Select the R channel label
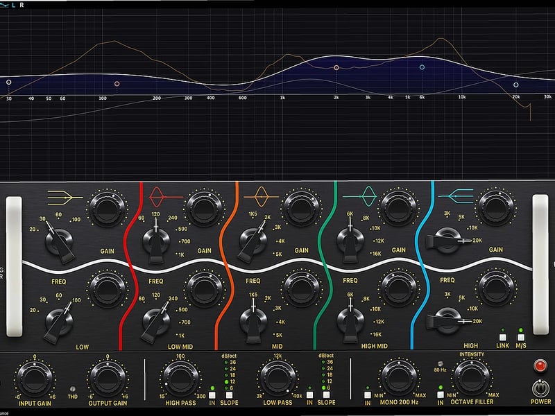Viewport: 555px width, 416px height. click(22, 4)
